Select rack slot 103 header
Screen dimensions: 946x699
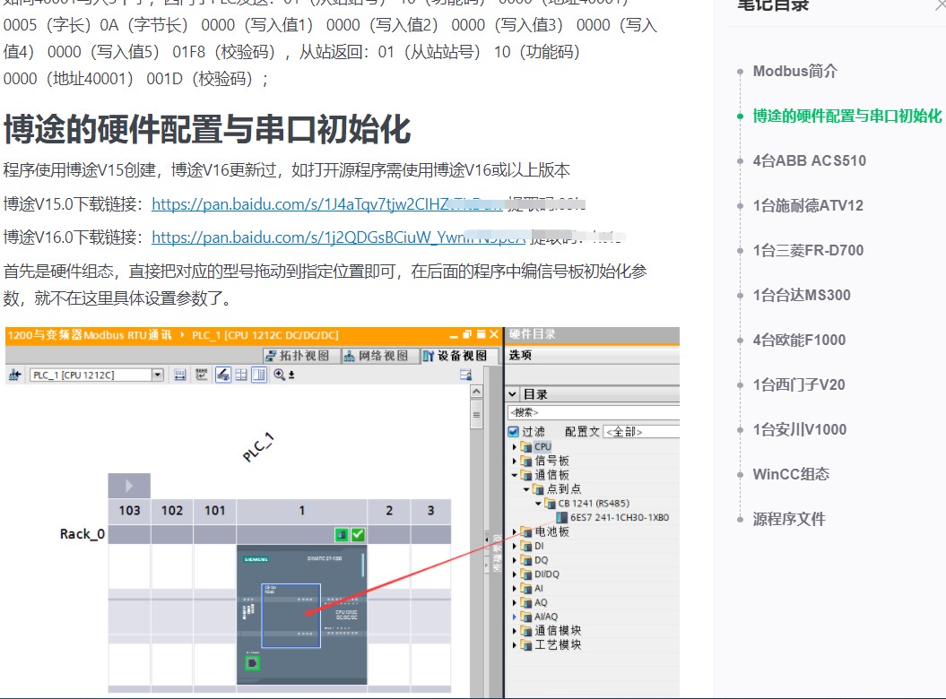pyautogui.click(x=129, y=511)
